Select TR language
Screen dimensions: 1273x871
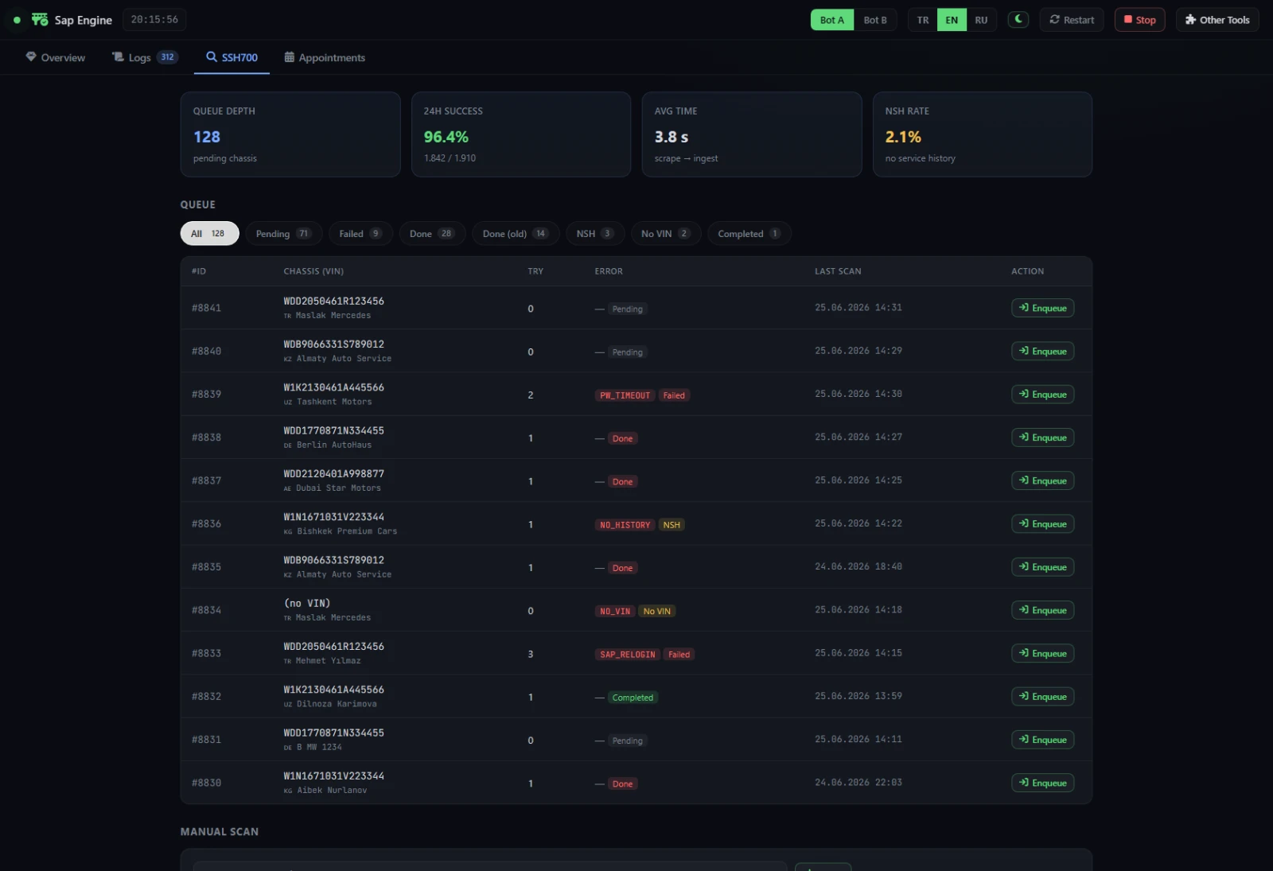923,20
